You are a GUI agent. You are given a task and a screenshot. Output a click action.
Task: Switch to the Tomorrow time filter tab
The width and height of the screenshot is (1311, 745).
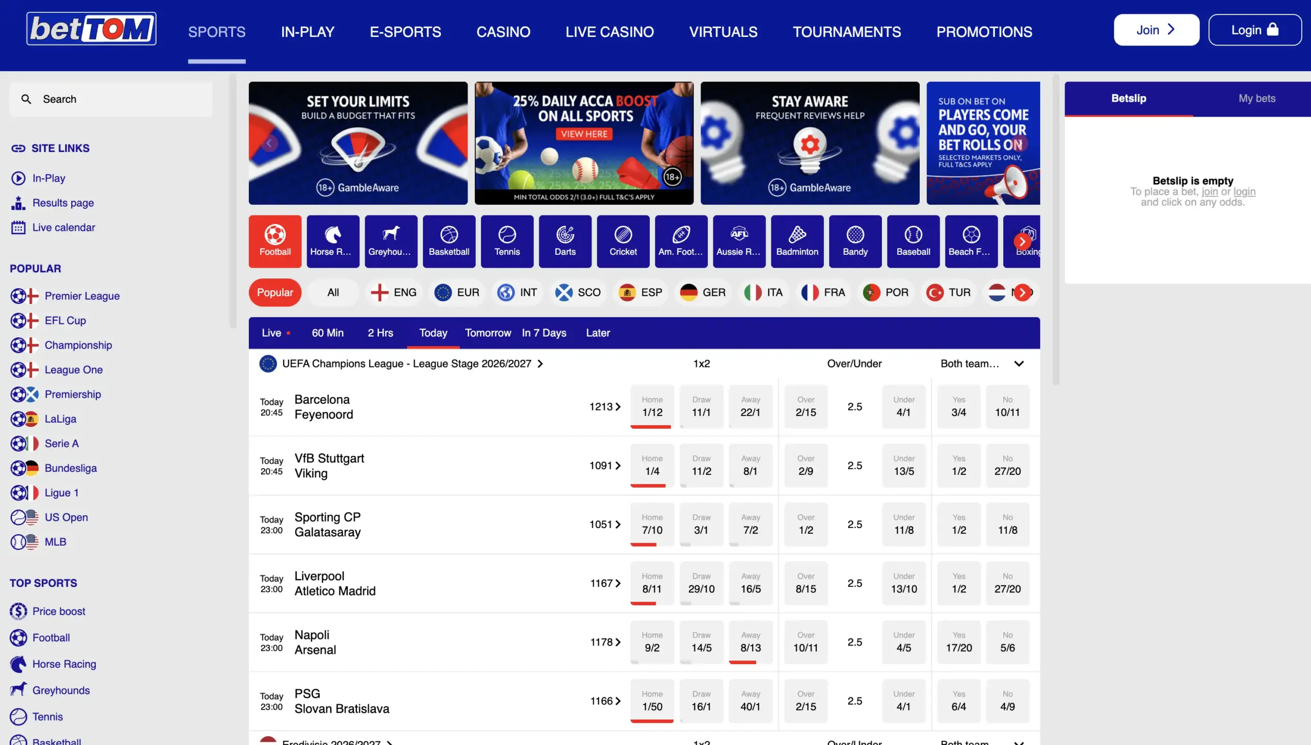coord(488,333)
